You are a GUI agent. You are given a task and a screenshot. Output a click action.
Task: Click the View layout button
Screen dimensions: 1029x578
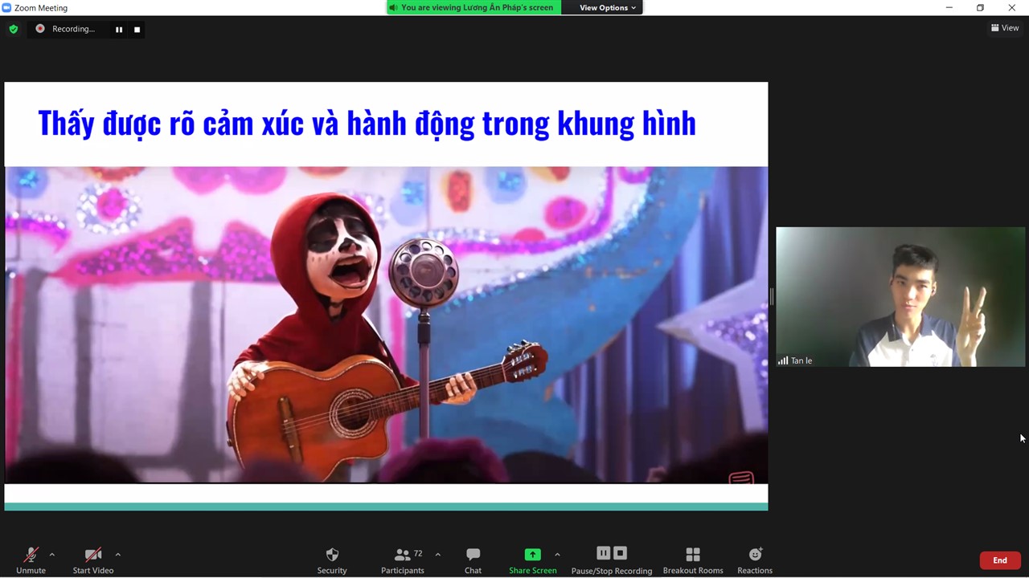pos(1005,28)
